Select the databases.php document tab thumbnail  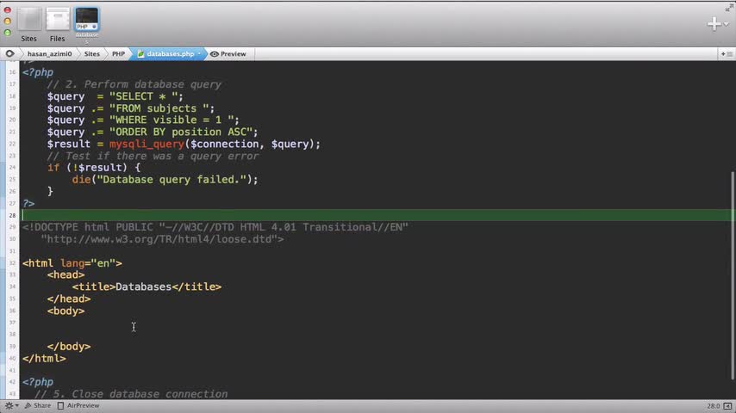click(x=87, y=20)
